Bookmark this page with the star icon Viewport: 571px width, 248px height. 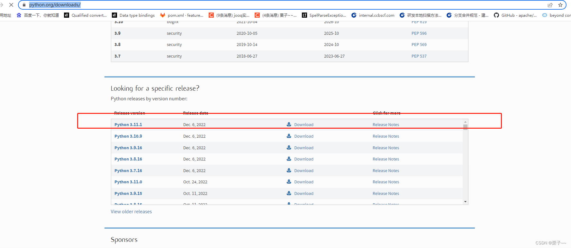[560, 5]
